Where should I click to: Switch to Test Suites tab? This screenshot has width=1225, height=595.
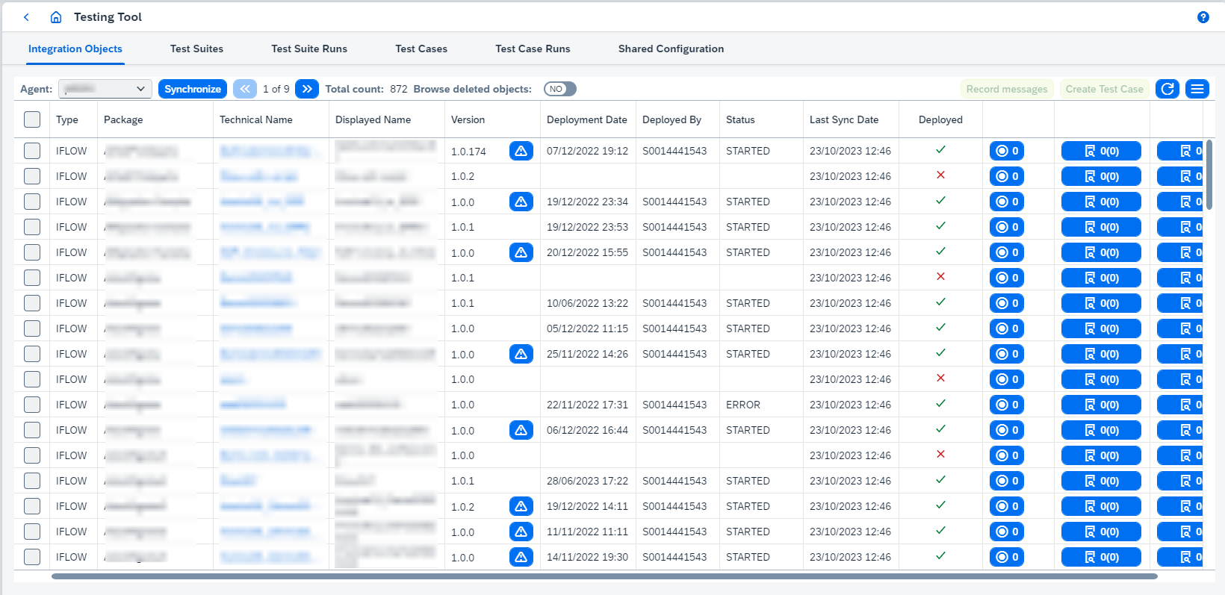[196, 49]
